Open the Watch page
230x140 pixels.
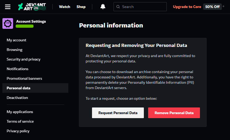pos(65,7)
